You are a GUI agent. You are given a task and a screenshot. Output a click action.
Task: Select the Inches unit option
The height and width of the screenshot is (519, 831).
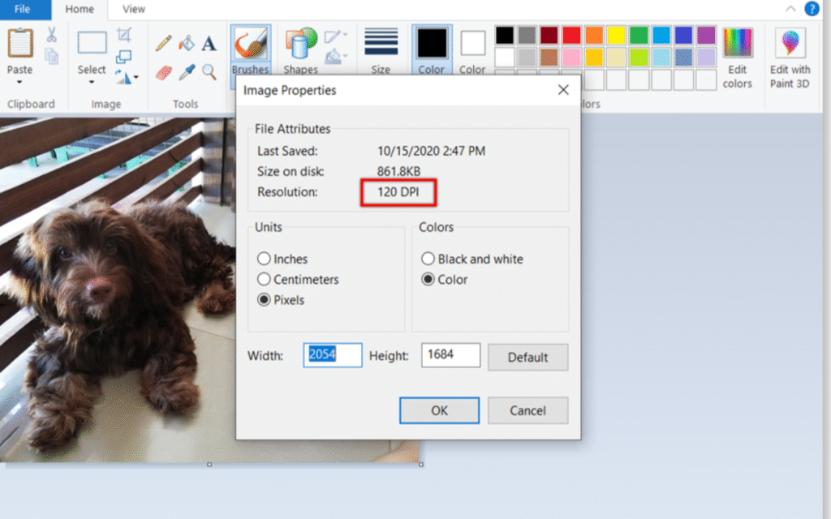pyautogui.click(x=264, y=259)
